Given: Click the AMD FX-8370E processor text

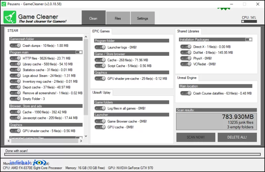Looking at the screenshot, I should (x=33, y=168).
